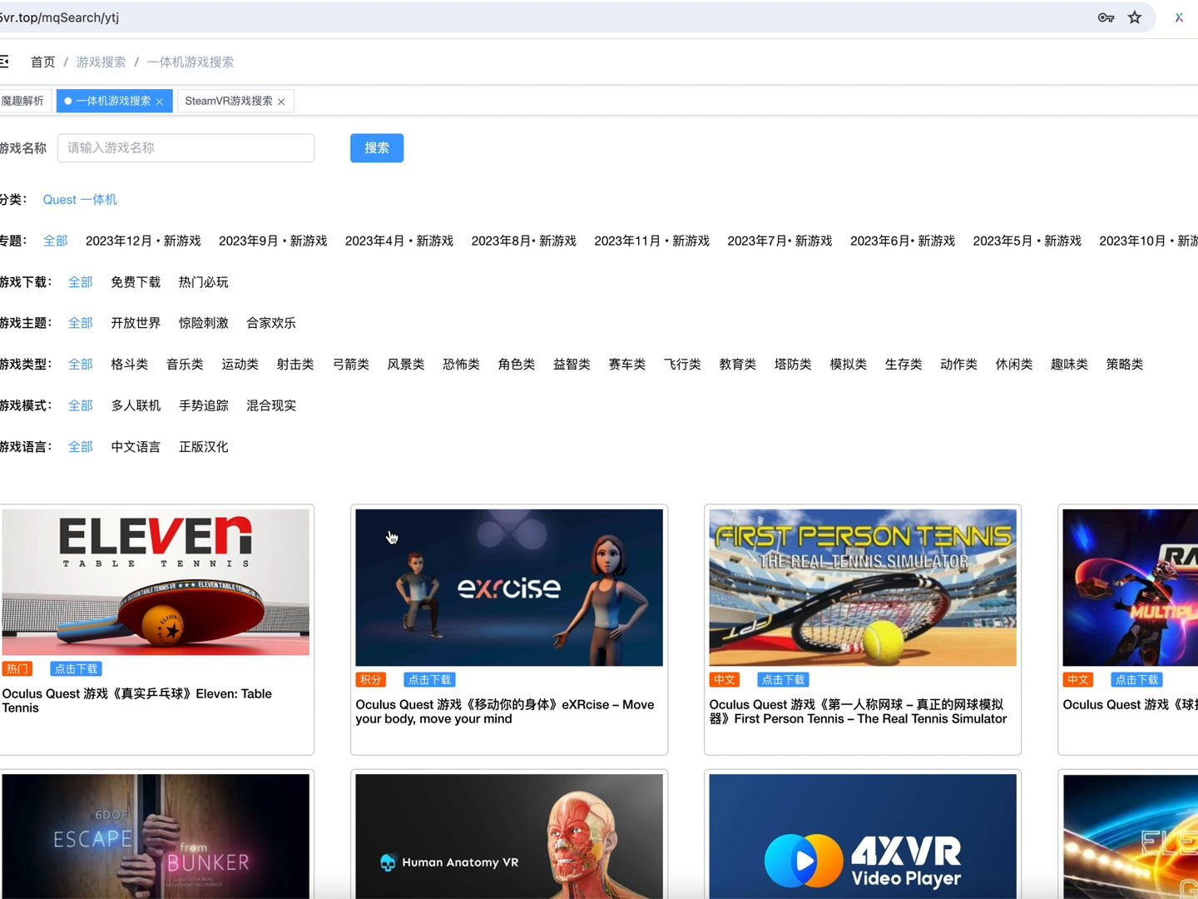
Task: Filter by 2023年12月·新游戏 topic
Action: [143, 241]
